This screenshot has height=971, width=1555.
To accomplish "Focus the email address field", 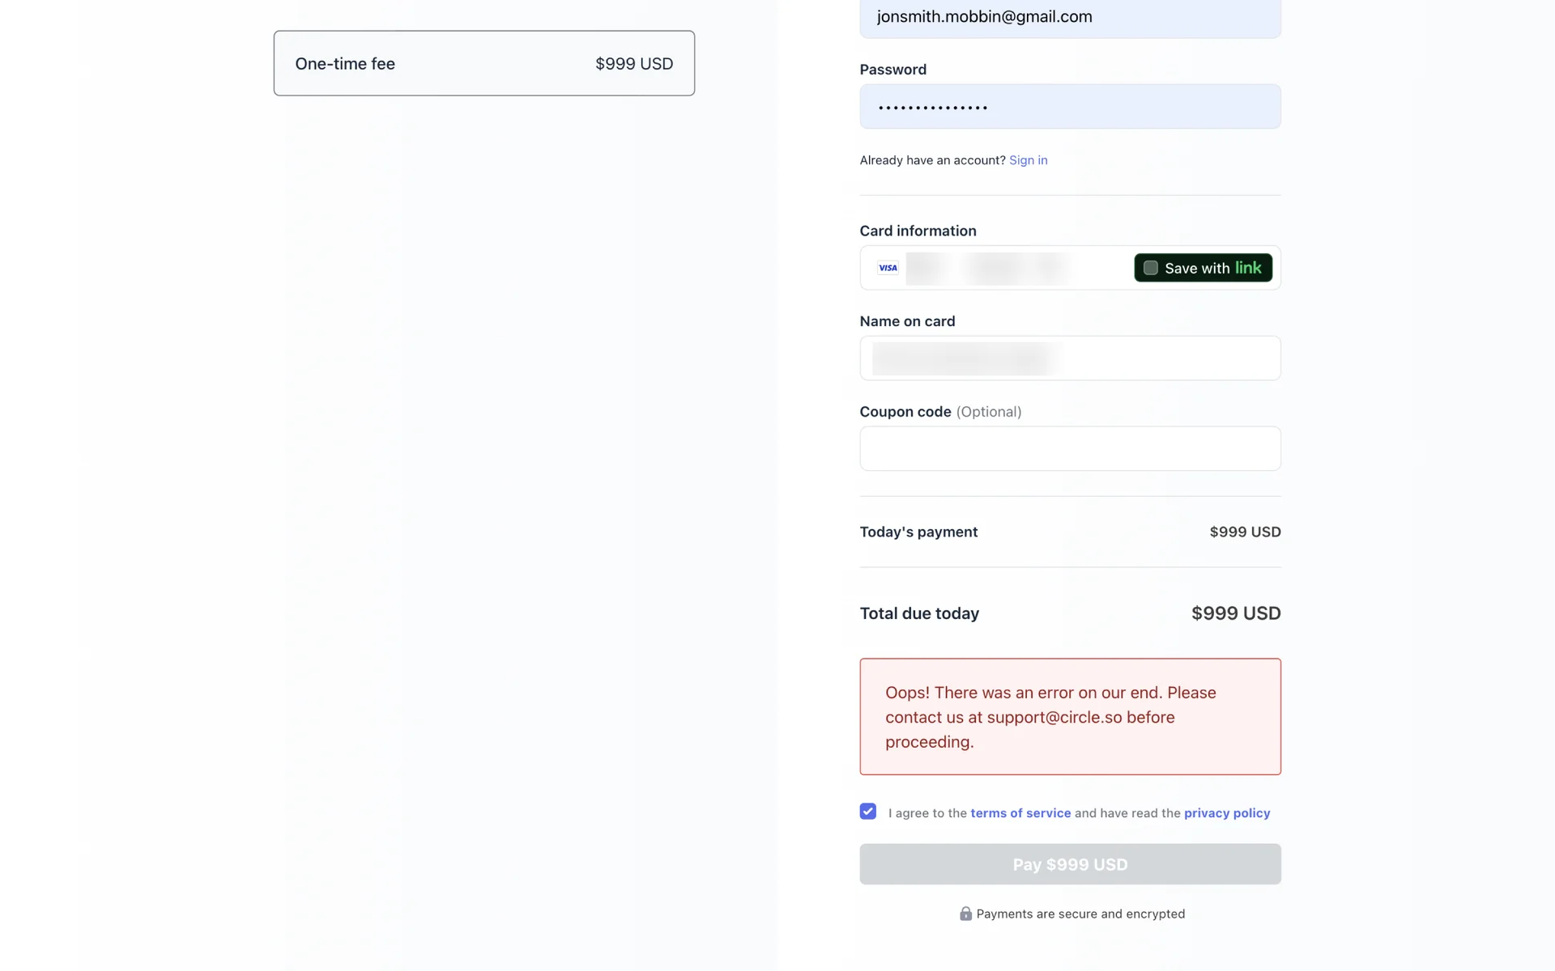I will point(1069,18).
